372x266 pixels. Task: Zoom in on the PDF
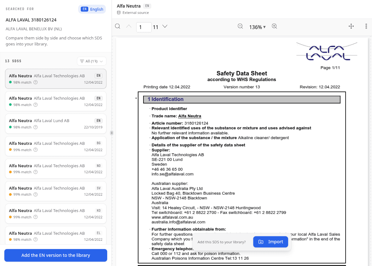click(x=275, y=27)
